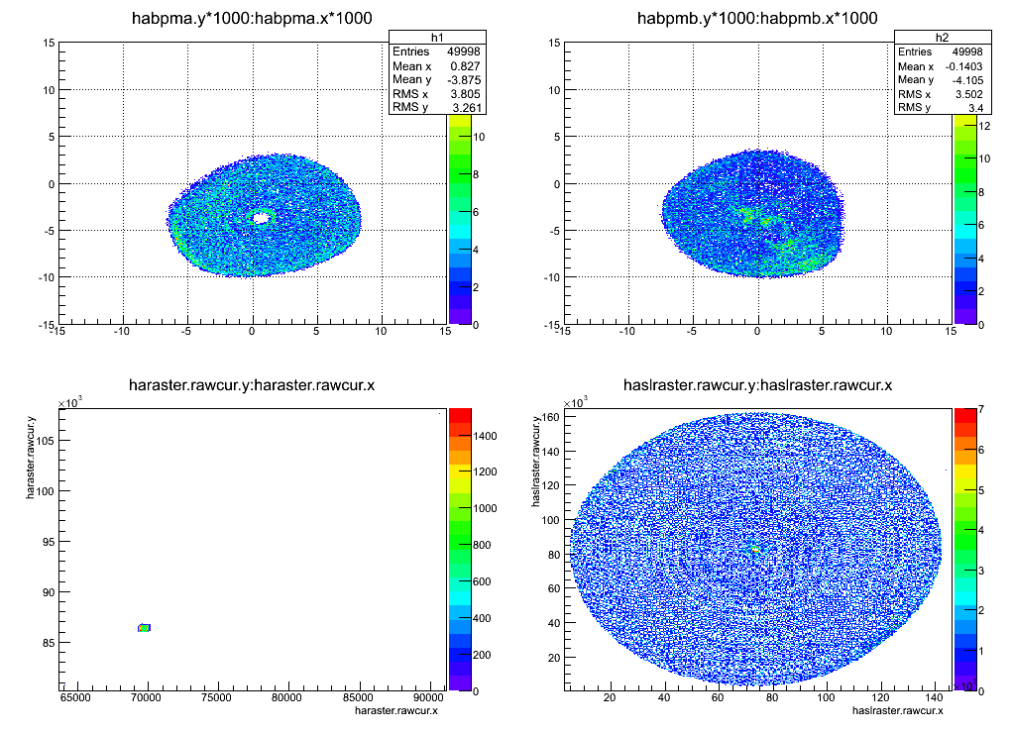Click the title "habpma.y*1000:habpma.x*1000"

tap(252, 18)
